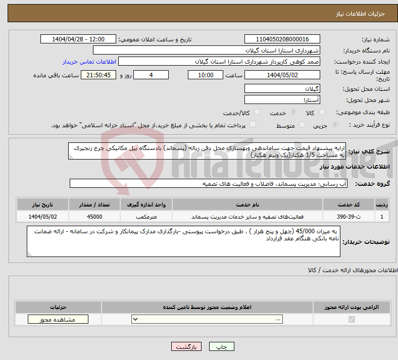The image size is (398, 360).
Task: Click the resize handle of توضیحات خریدار box
Action: coord(29,254)
